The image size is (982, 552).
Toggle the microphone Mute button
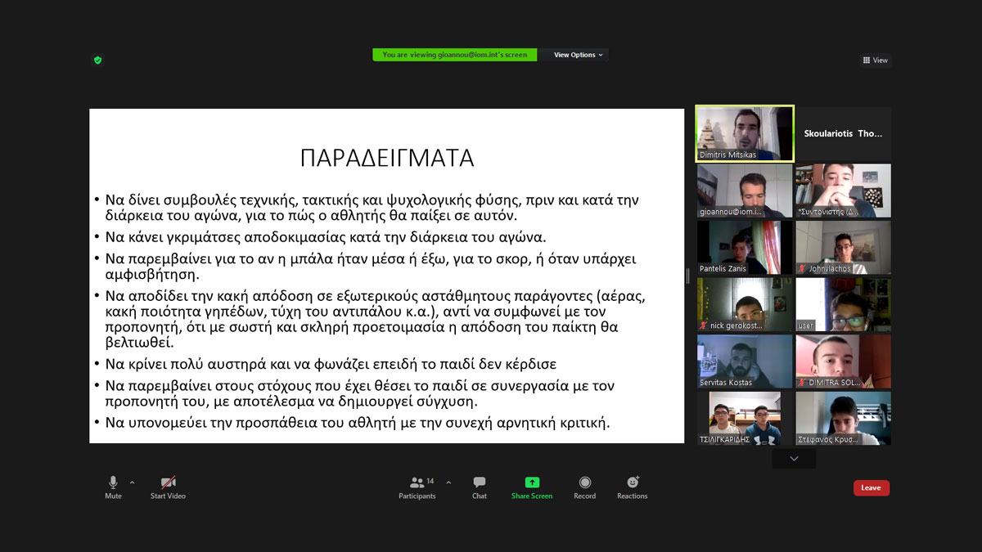(x=113, y=487)
